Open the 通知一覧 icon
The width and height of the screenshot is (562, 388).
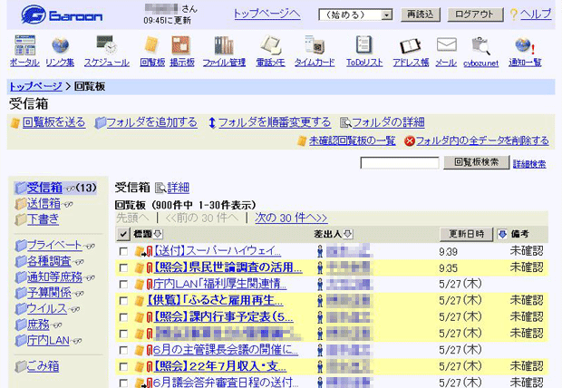click(x=525, y=45)
